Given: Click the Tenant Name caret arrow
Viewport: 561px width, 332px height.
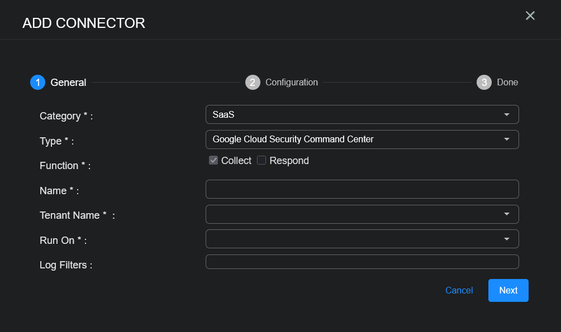Looking at the screenshot, I should 507,214.
